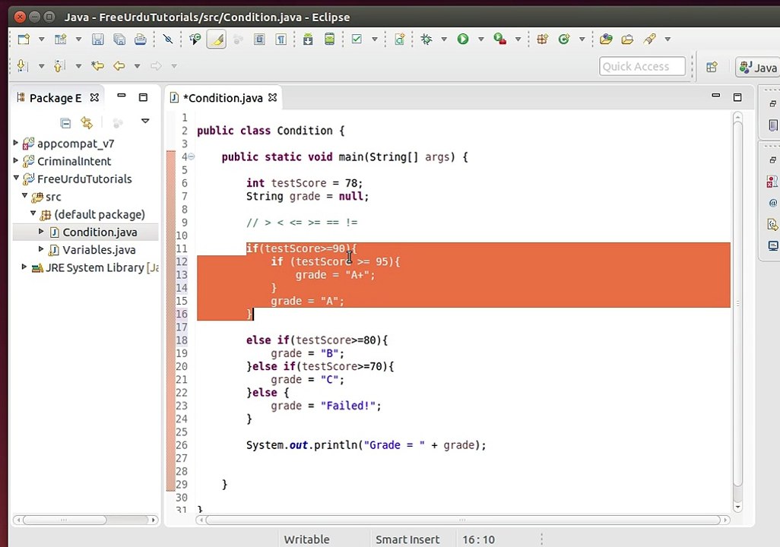Select Condition.java in Package Explorer

pyautogui.click(x=100, y=232)
